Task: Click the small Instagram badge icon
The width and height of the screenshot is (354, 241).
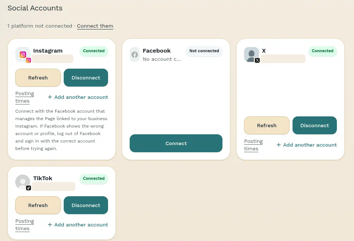Action: (x=28, y=60)
